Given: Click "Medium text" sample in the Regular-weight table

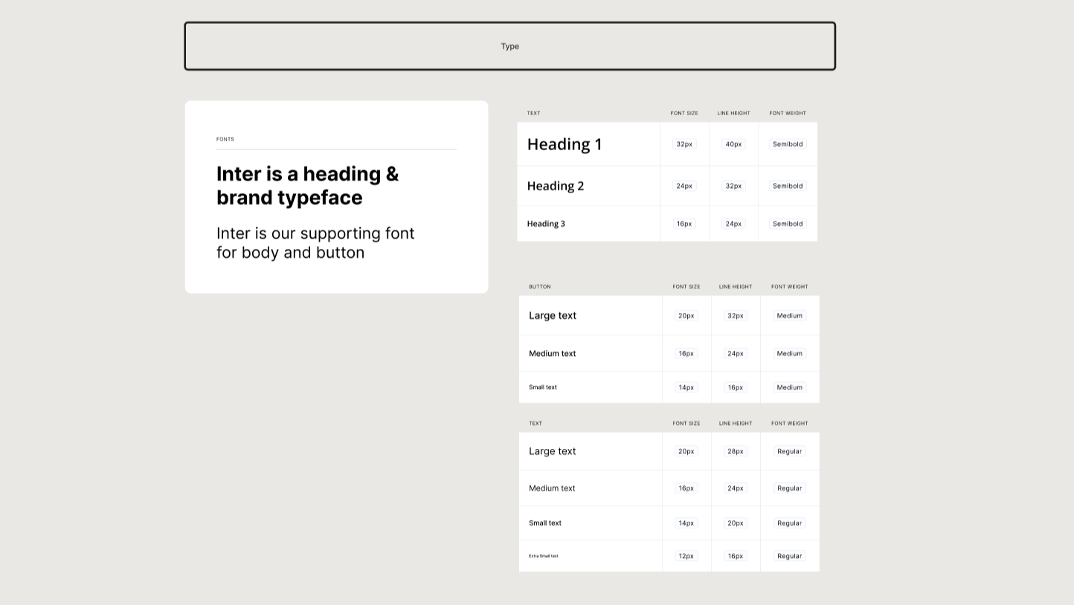Looking at the screenshot, I should (552, 488).
